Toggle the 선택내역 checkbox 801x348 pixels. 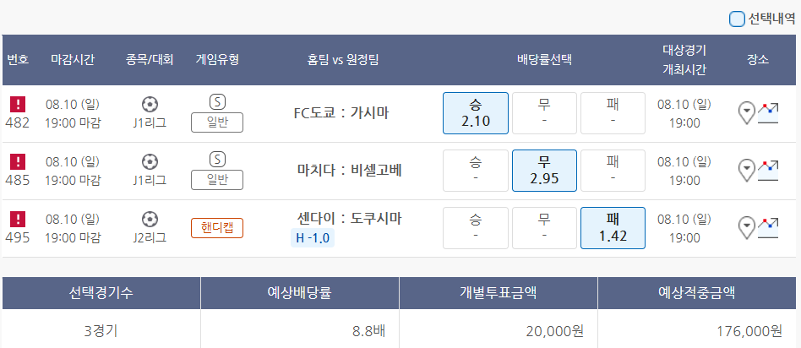tap(737, 19)
